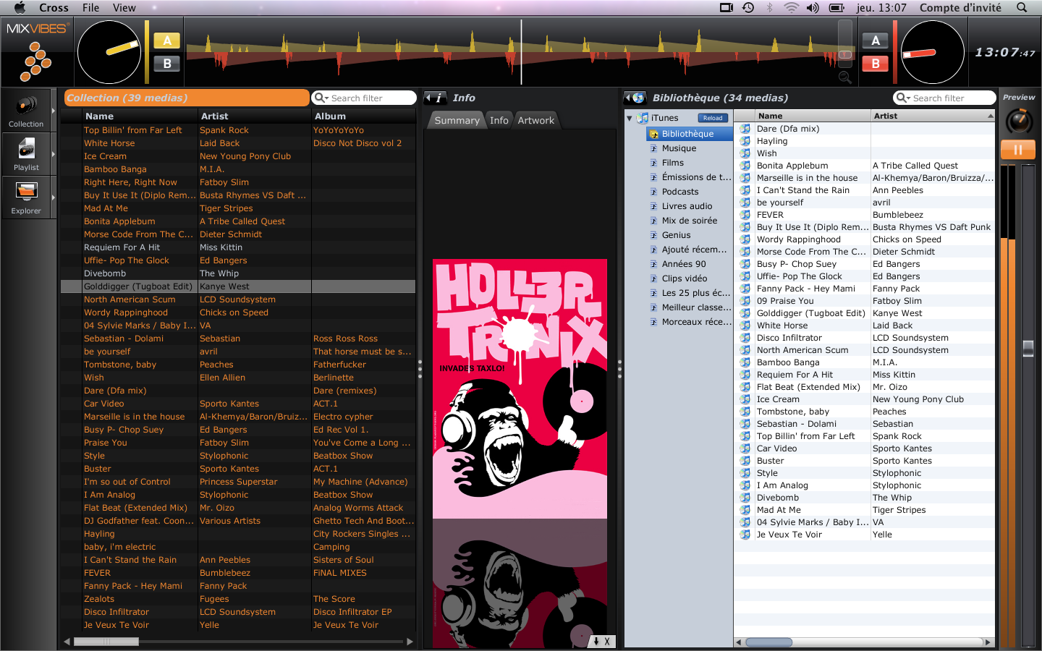
Task: Click the waveform zoom slider handle
Action: click(x=844, y=54)
